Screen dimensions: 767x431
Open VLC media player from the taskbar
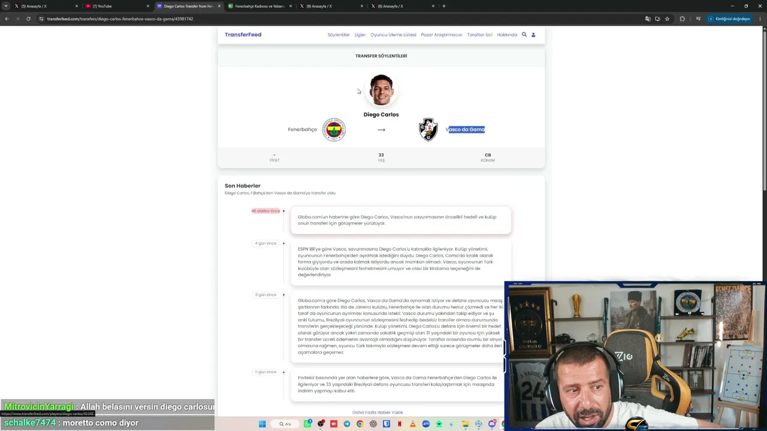coord(413,424)
